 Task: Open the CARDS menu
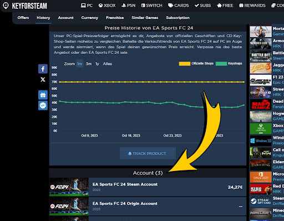179,6
